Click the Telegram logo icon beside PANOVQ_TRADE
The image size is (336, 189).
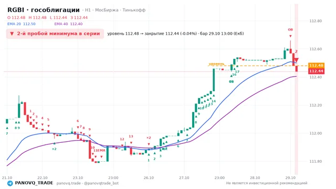[10, 183]
